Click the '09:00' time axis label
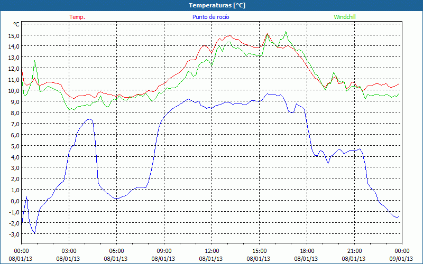 [x=164, y=251]
